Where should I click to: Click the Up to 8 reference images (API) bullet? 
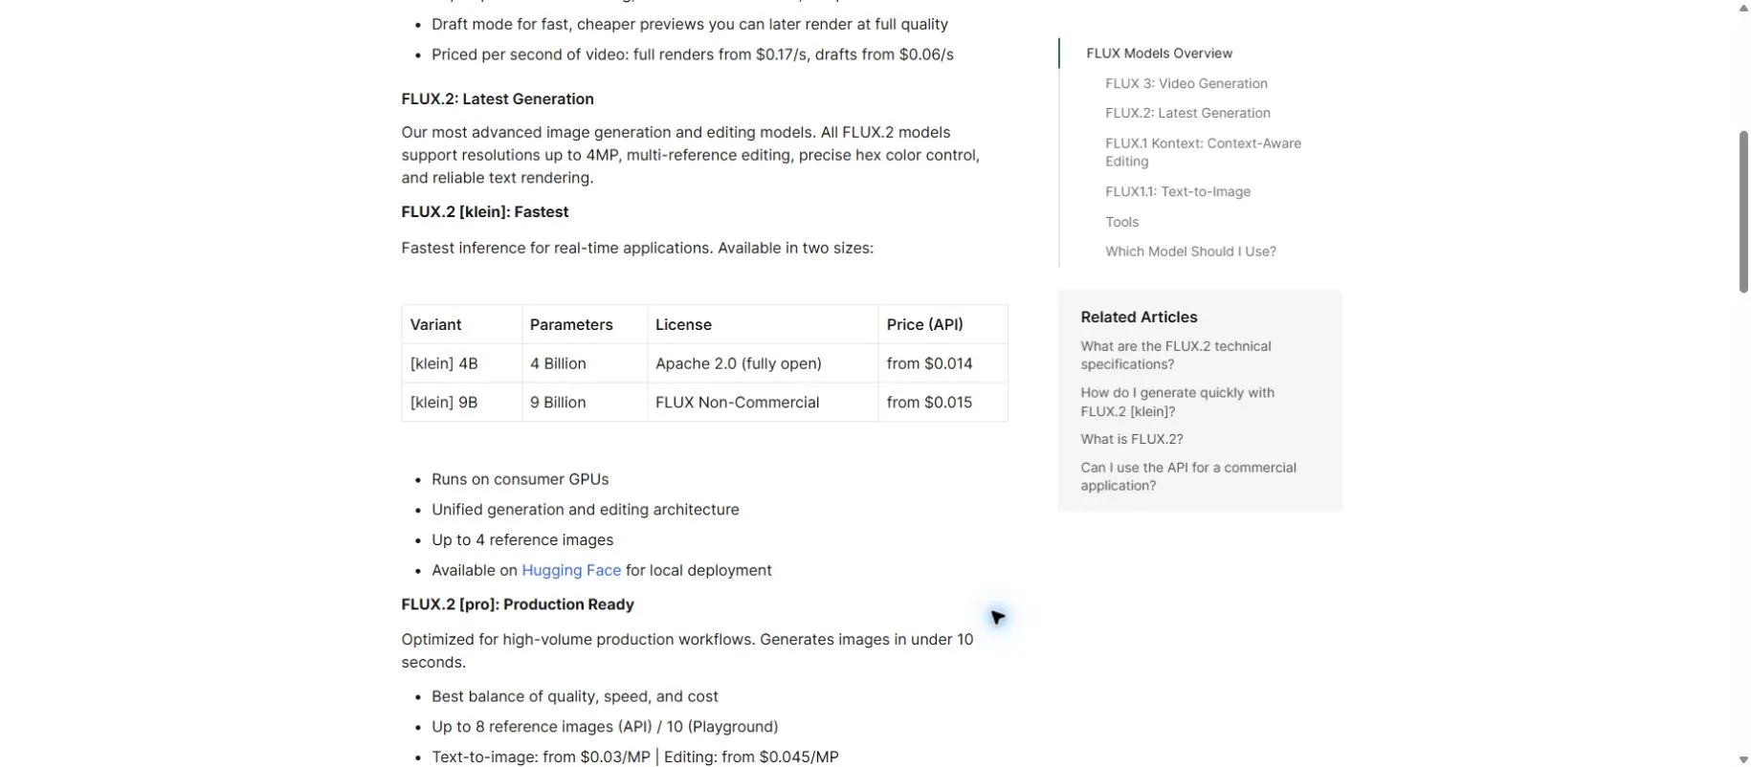[605, 727]
